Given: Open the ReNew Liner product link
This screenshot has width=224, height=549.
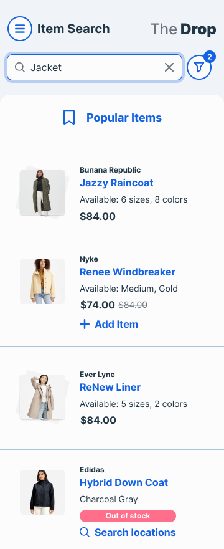Looking at the screenshot, I should pyautogui.click(x=110, y=387).
